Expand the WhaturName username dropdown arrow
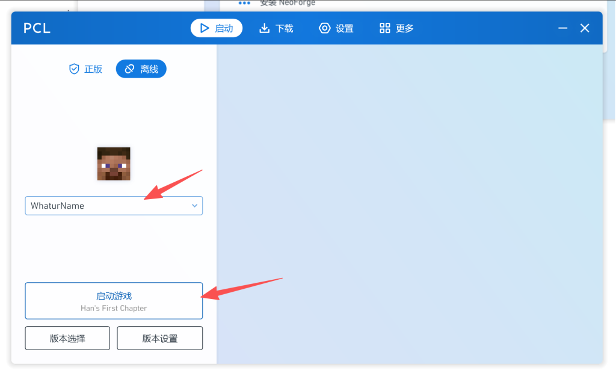 [194, 206]
